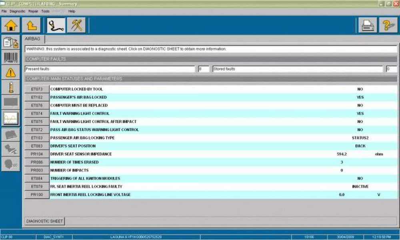Switch to the AIRBAG tab
The width and height of the screenshot is (400, 240).
tap(33, 39)
